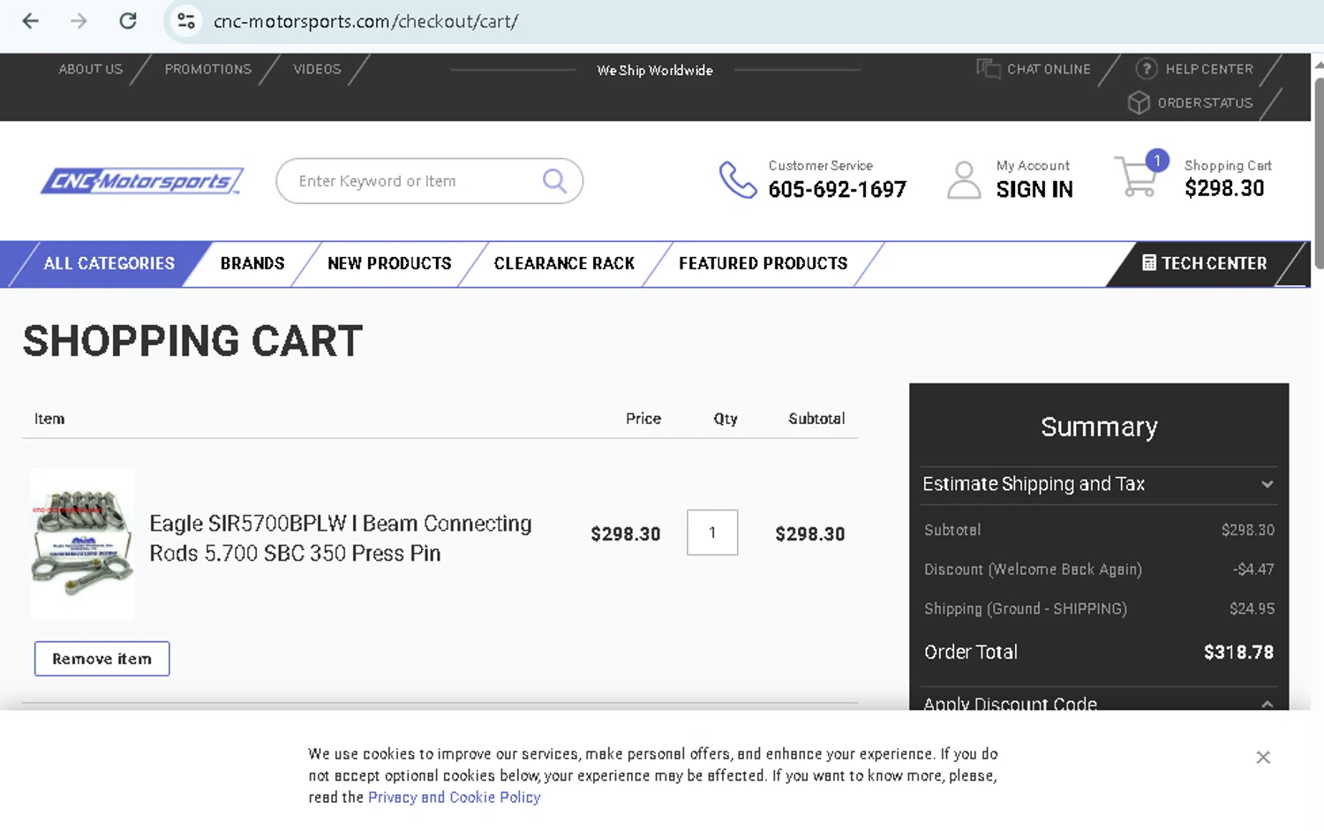Open the Help Center link
The image size is (1324, 831).
[x=1209, y=69]
